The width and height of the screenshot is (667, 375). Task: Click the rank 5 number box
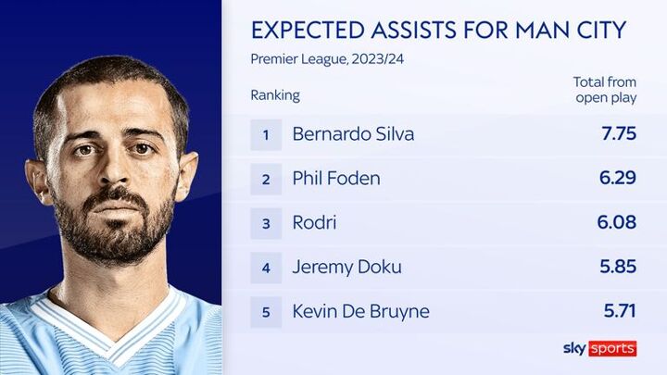(266, 312)
